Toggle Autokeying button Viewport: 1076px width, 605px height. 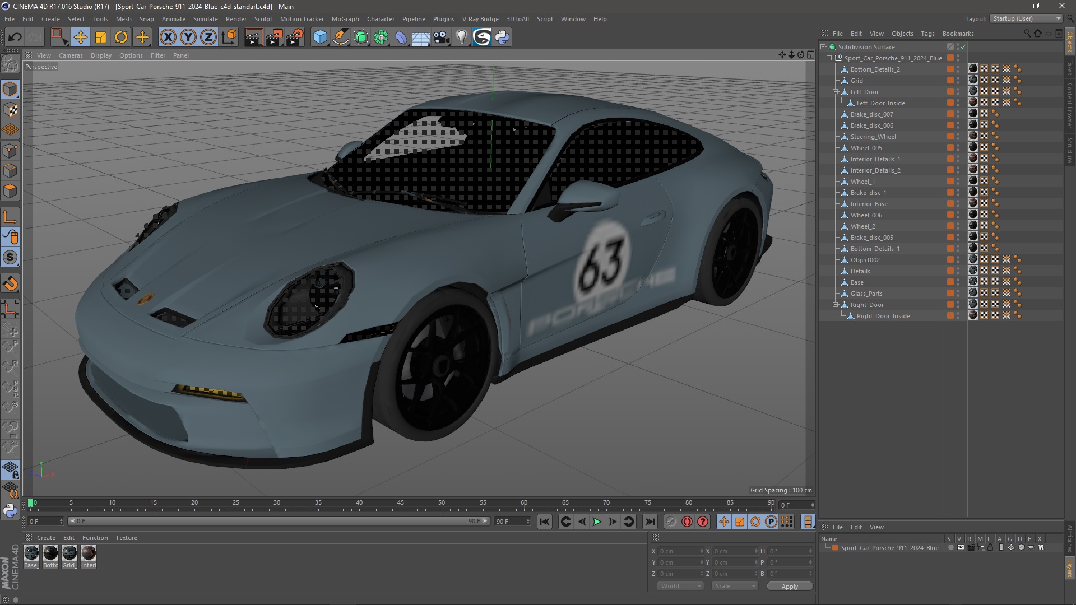tap(687, 522)
